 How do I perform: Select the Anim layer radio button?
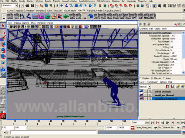[x=164, y=78]
